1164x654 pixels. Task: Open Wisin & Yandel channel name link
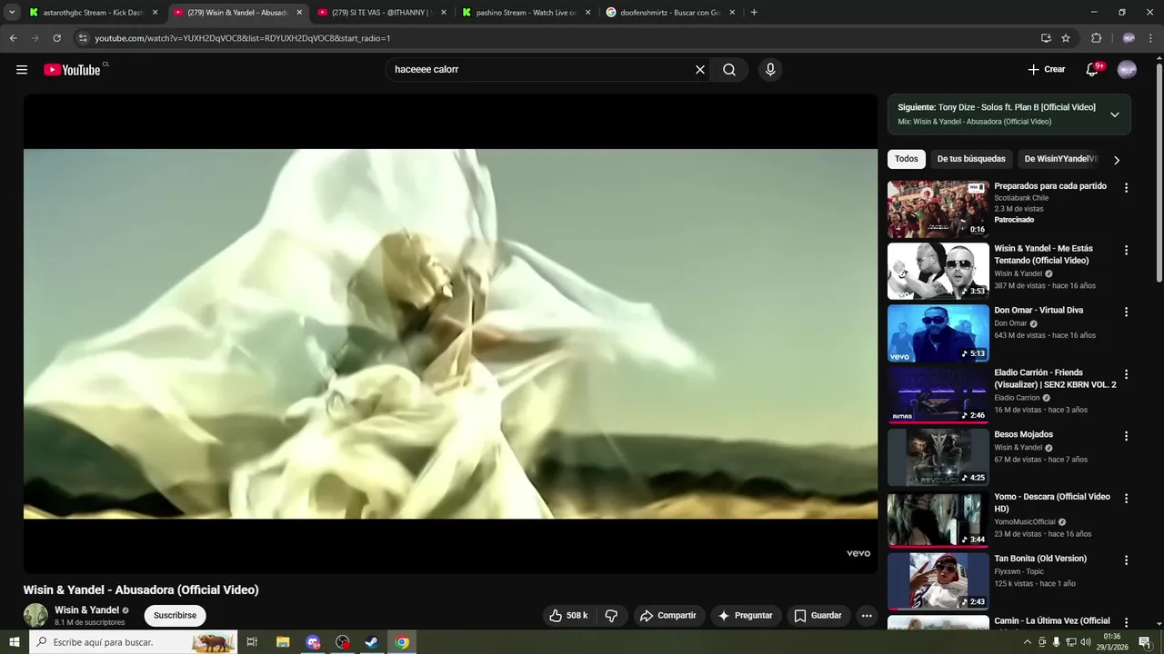87,610
